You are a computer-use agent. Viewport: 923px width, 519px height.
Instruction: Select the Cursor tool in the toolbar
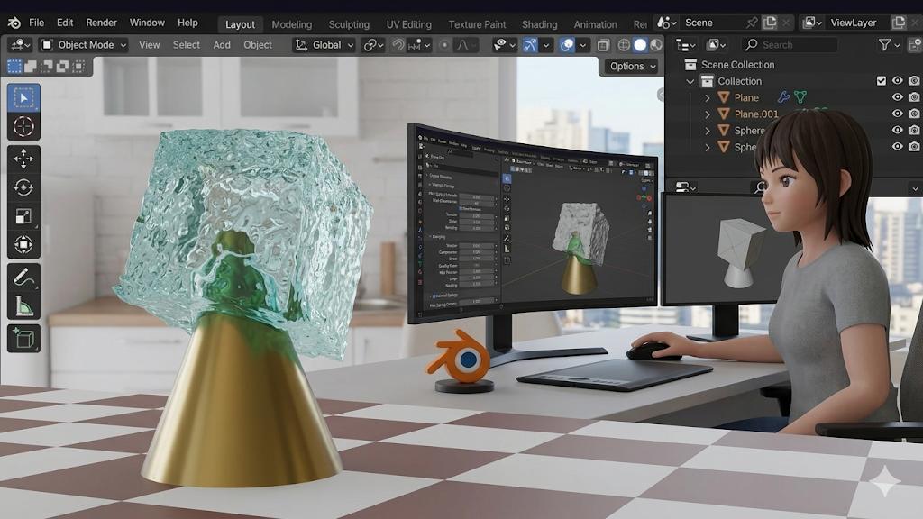click(x=23, y=127)
